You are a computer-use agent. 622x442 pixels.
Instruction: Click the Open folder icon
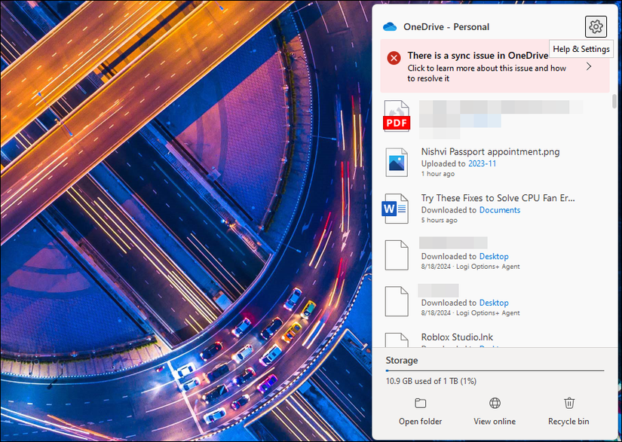[420, 403]
